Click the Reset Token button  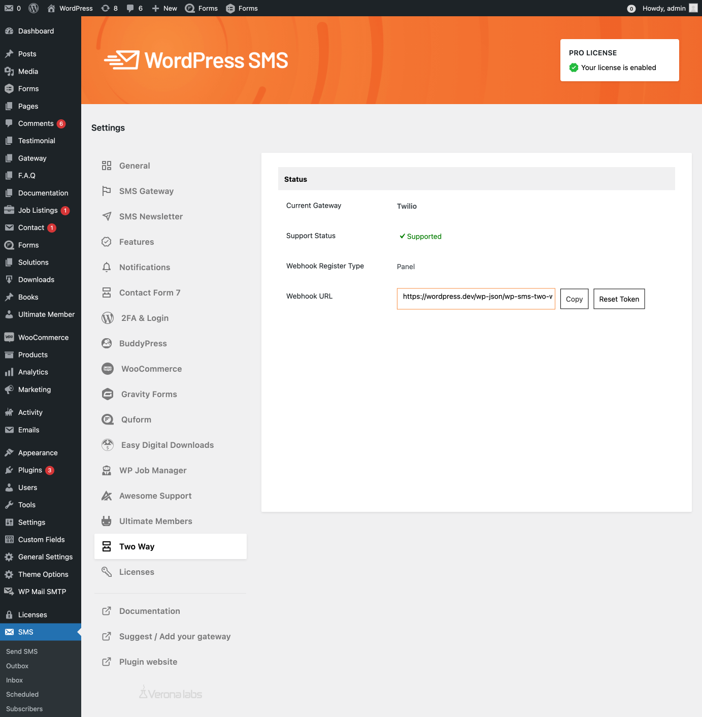coord(619,299)
